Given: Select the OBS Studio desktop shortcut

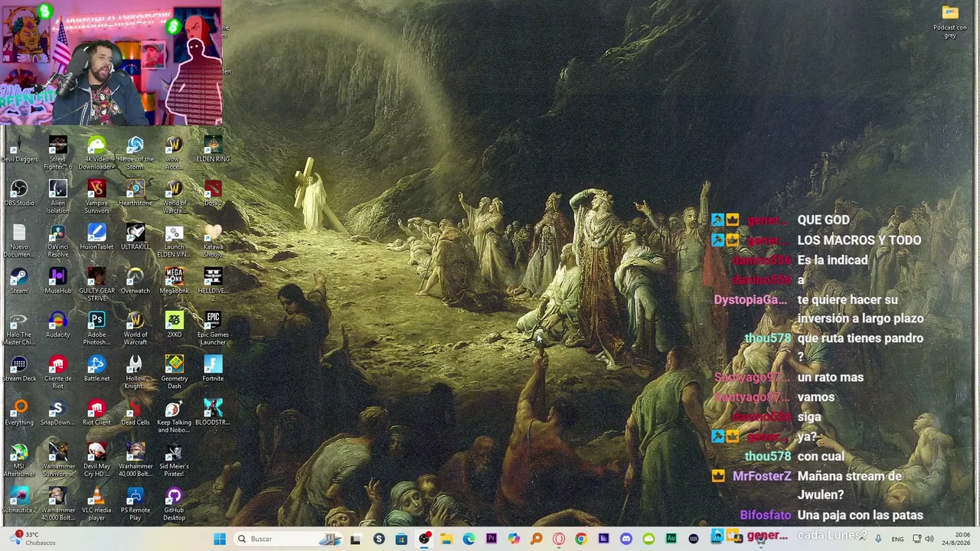Looking at the screenshot, I should pyautogui.click(x=19, y=193).
